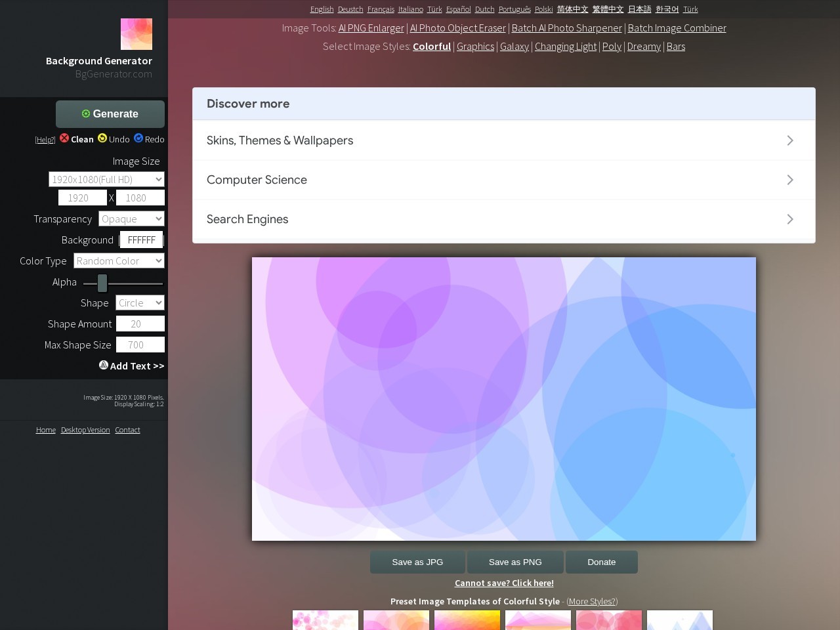This screenshot has height=630, width=840.
Task: Select the red-pink circles preset thumbnail
Action: pyautogui.click(x=609, y=620)
